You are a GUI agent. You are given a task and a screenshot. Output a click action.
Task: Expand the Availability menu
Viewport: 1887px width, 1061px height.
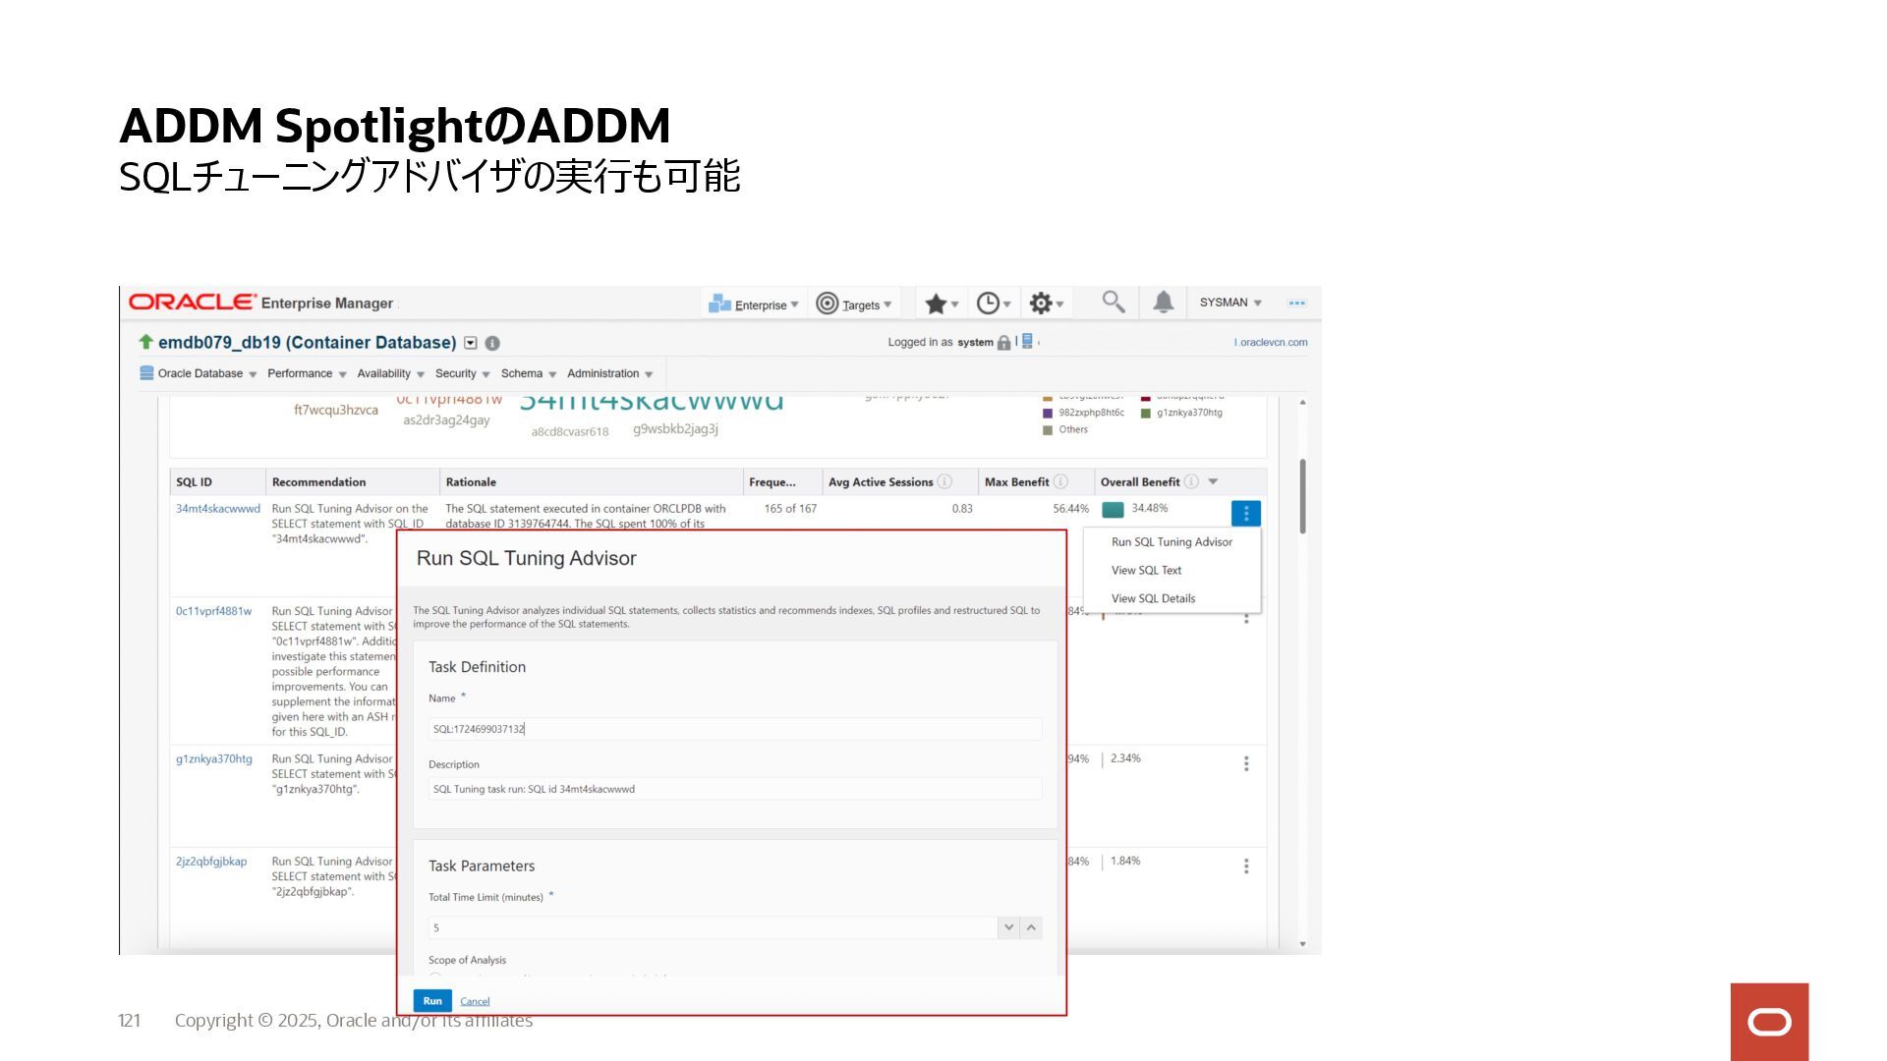coord(390,373)
